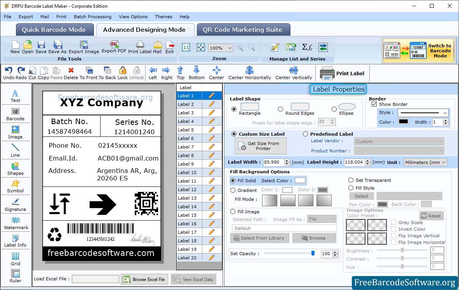The image size is (459, 290).
Task: Click the Browse Excel File button
Action: (144, 280)
